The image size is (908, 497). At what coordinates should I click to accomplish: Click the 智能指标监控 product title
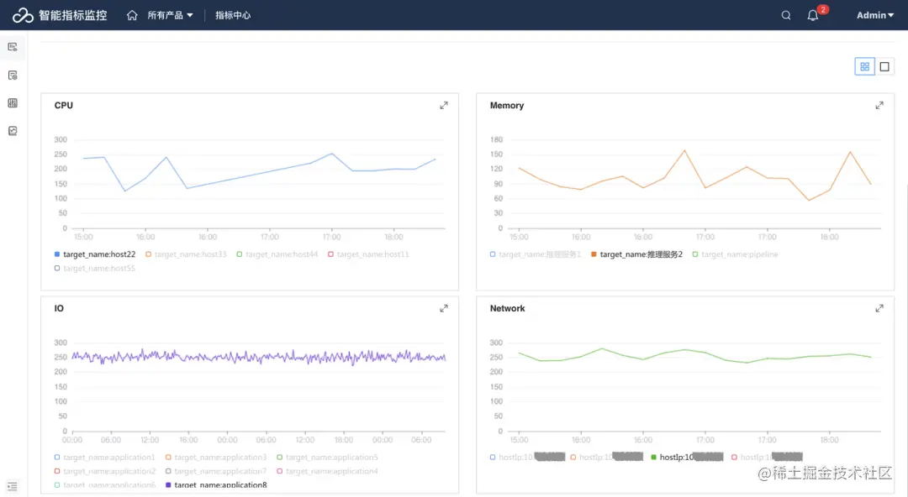(73, 16)
